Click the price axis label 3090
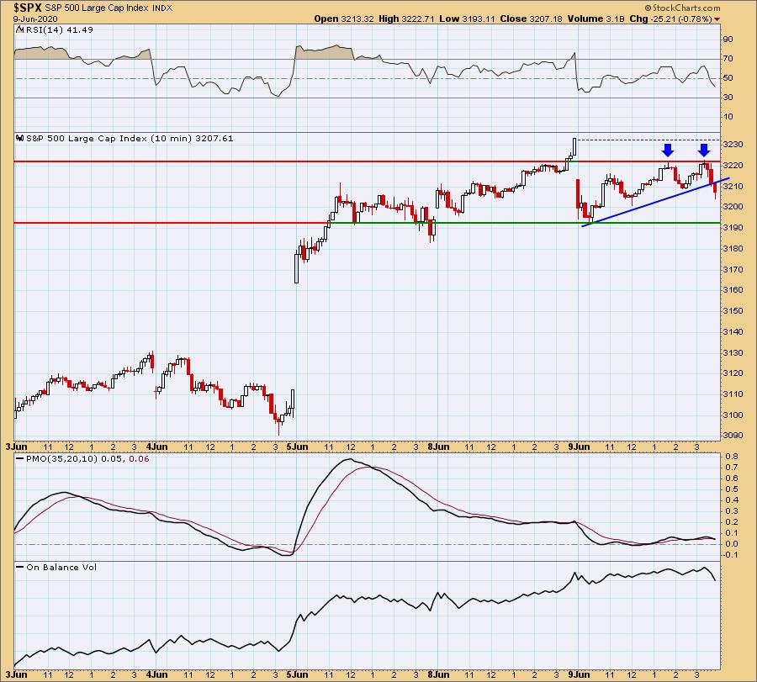 point(733,436)
